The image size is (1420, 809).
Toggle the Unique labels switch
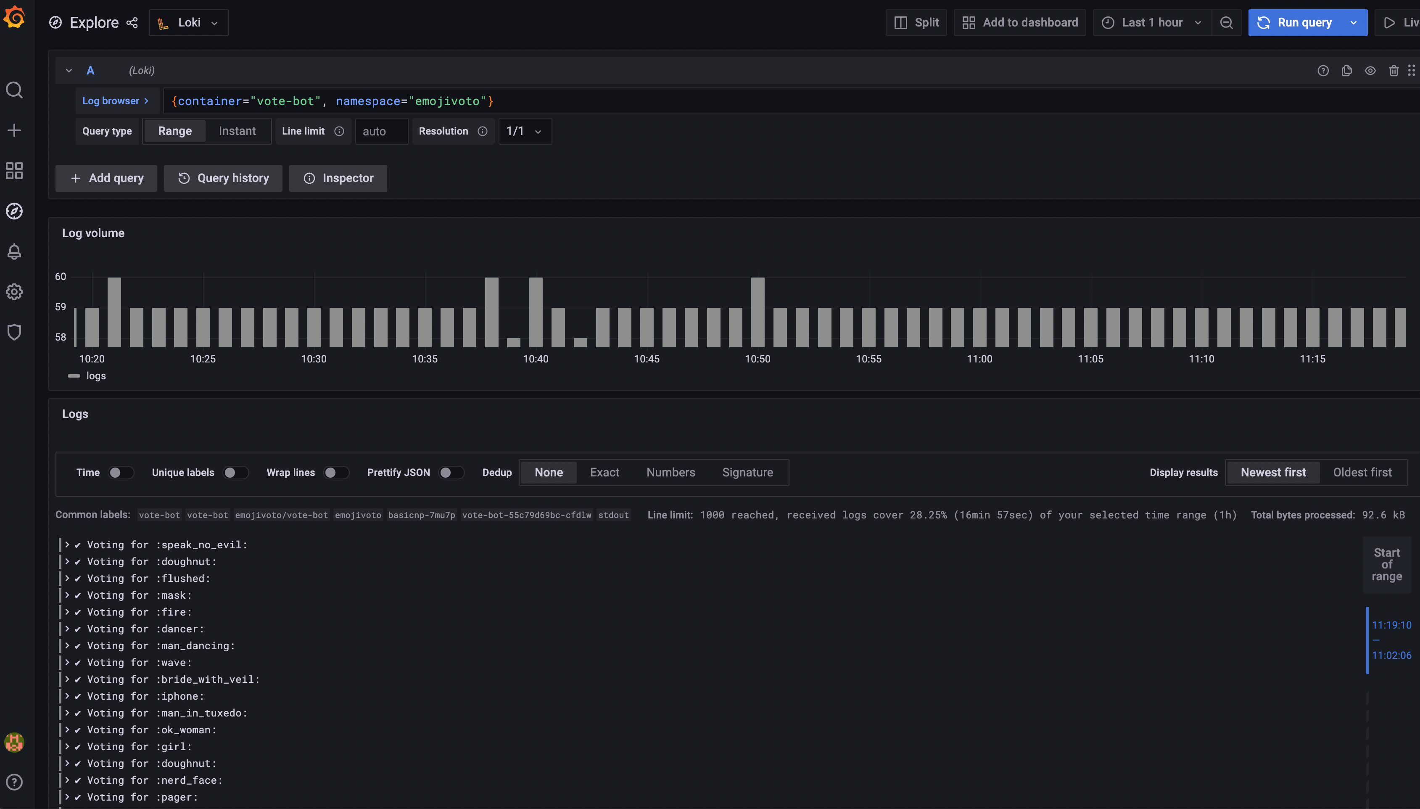pos(235,473)
